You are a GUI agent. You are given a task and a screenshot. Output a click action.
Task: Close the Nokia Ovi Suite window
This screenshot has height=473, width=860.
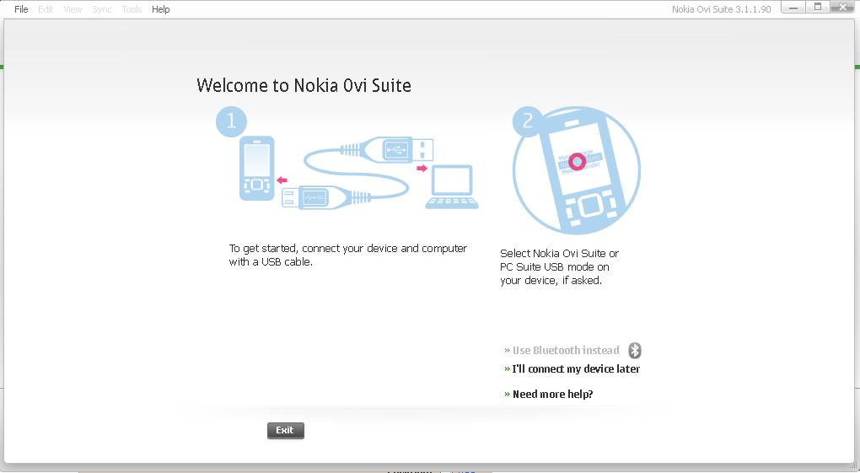[843, 7]
